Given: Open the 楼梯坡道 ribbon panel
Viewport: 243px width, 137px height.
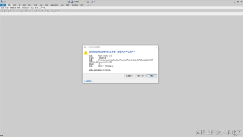Looking at the screenshot, I should coord(13,8).
